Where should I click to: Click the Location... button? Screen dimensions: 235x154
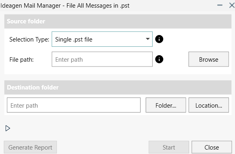coord(209,105)
